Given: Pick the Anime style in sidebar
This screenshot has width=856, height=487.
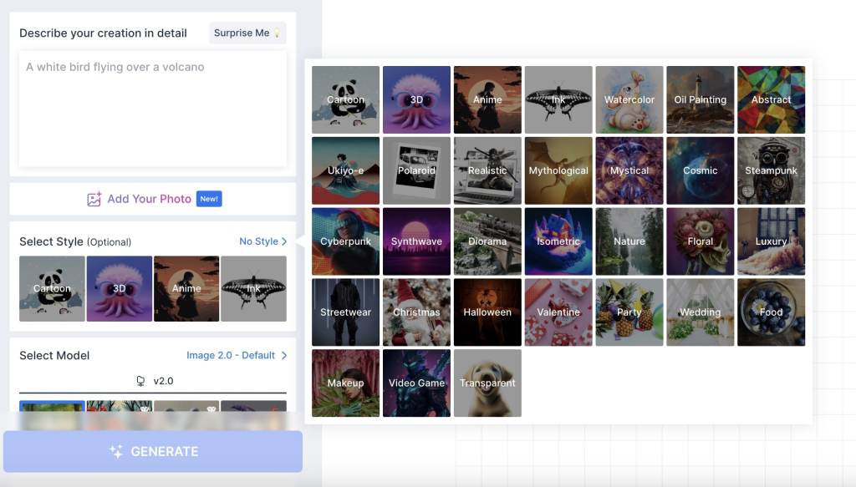Looking at the screenshot, I should 186,288.
